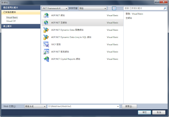The height and width of the screenshot is (117, 169).
Task: Click the search magnifier icon
Action: (165, 8)
